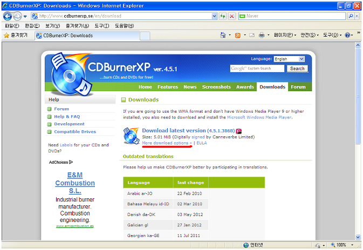The height and width of the screenshot is (250, 363).
Task: Open the Help & FAQ sidebar link
Action: click(x=67, y=116)
